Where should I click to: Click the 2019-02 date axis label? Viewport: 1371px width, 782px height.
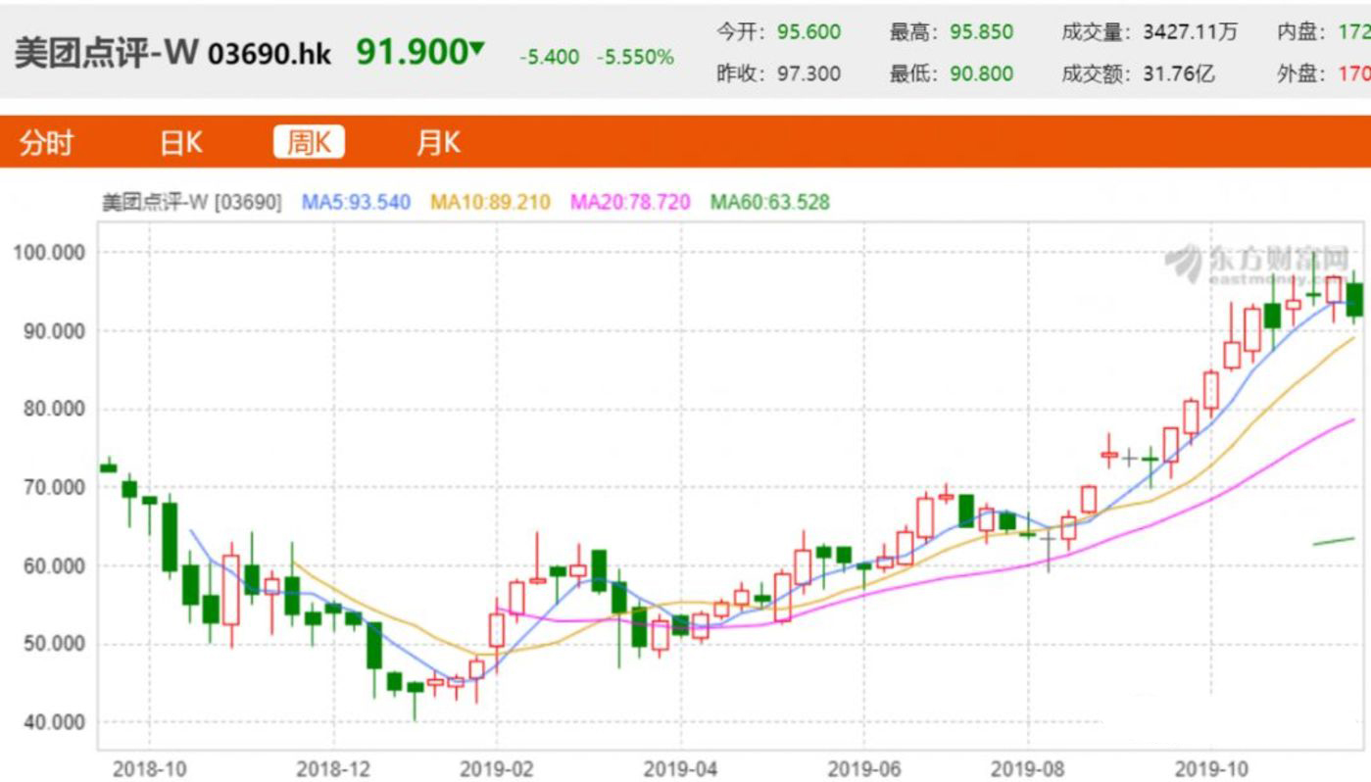pyautogui.click(x=497, y=769)
